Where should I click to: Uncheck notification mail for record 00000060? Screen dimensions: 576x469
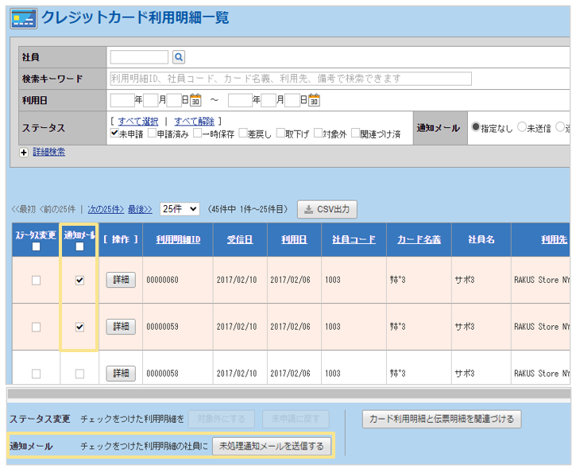79,280
